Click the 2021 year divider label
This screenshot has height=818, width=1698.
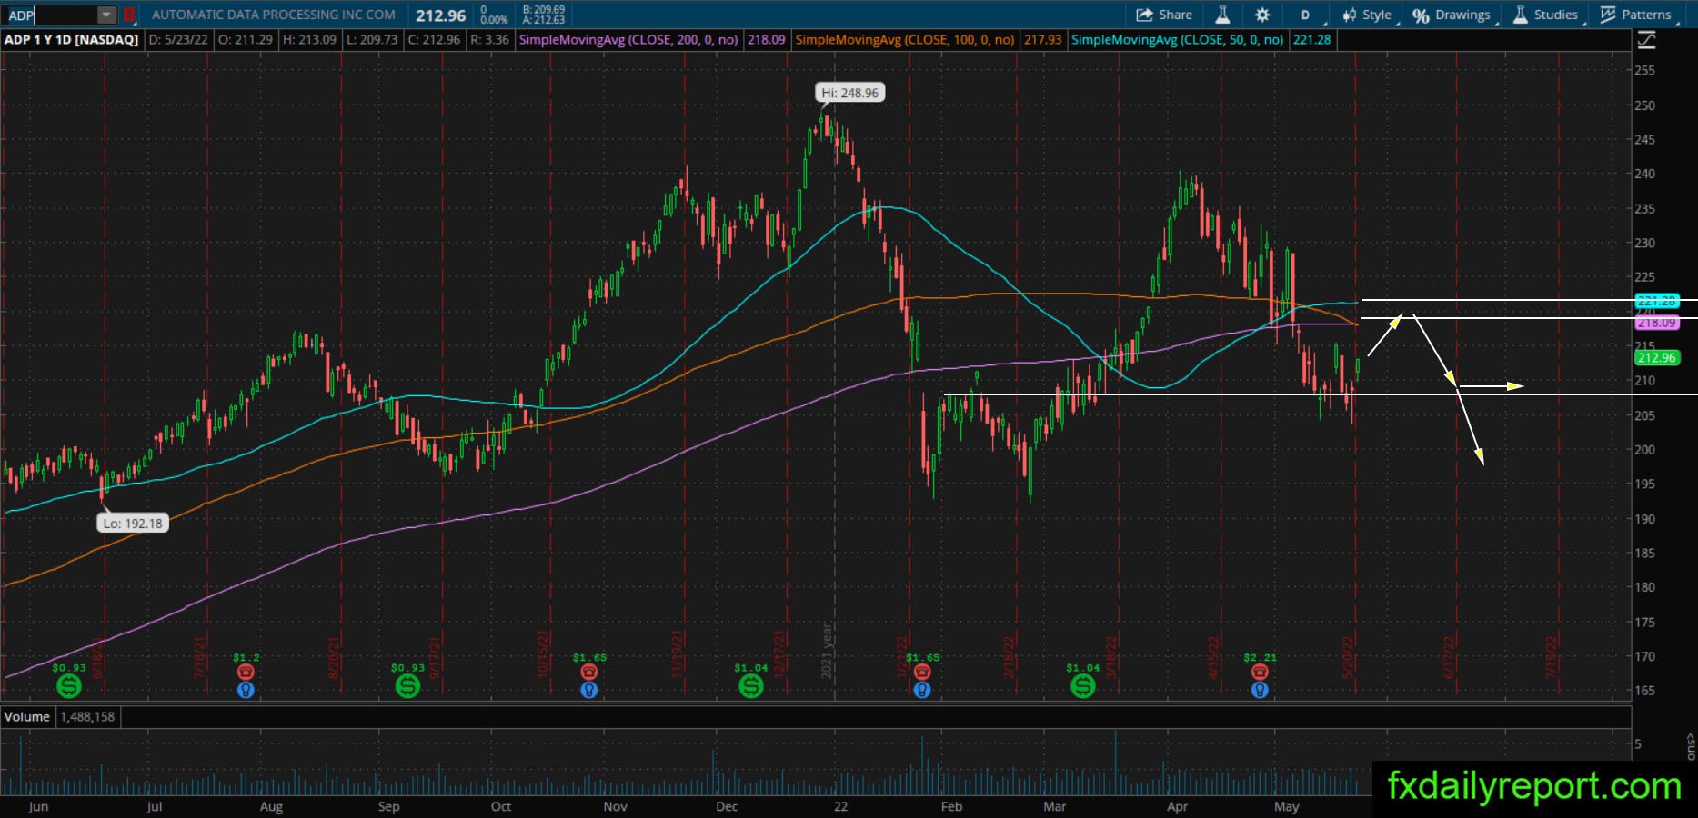click(x=828, y=649)
